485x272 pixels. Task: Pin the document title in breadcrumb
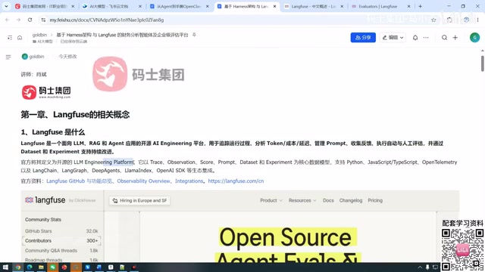(x=194, y=35)
